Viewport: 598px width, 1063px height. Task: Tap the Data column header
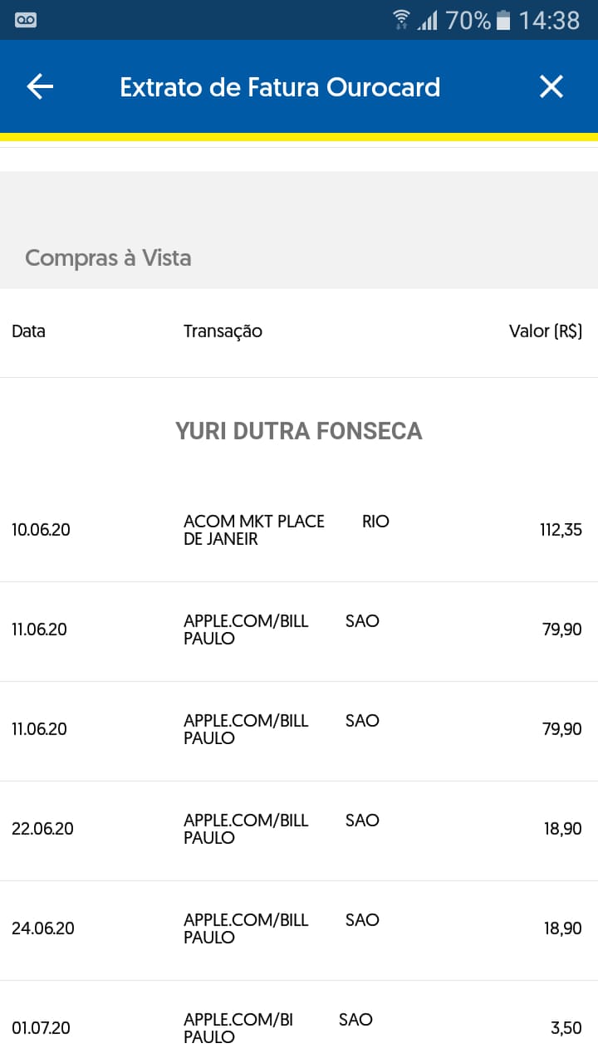pyautogui.click(x=28, y=331)
